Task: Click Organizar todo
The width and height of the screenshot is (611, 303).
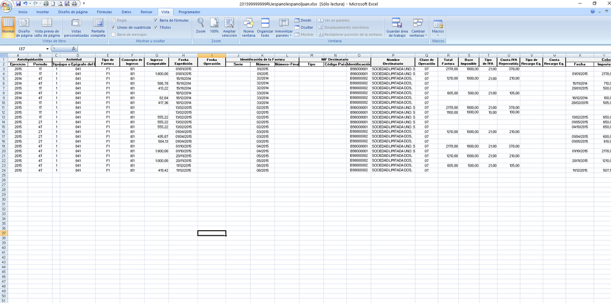Action: pos(265,27)
